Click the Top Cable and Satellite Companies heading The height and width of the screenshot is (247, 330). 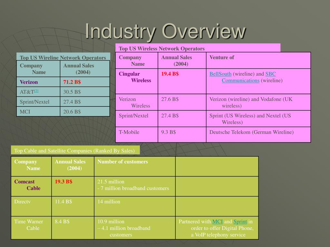(x=74, y=151)
